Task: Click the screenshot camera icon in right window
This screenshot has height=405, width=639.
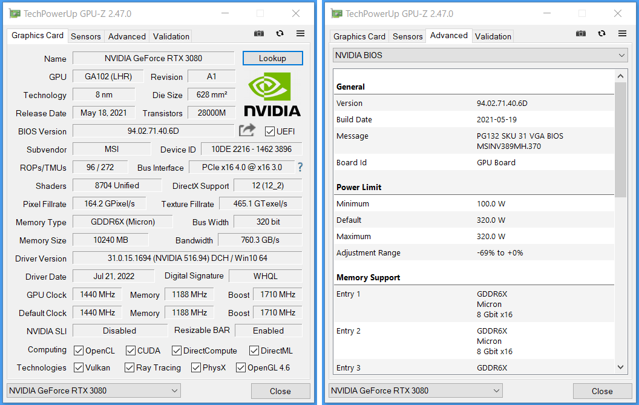Action: pyautogui.click(x=581, y=33)
